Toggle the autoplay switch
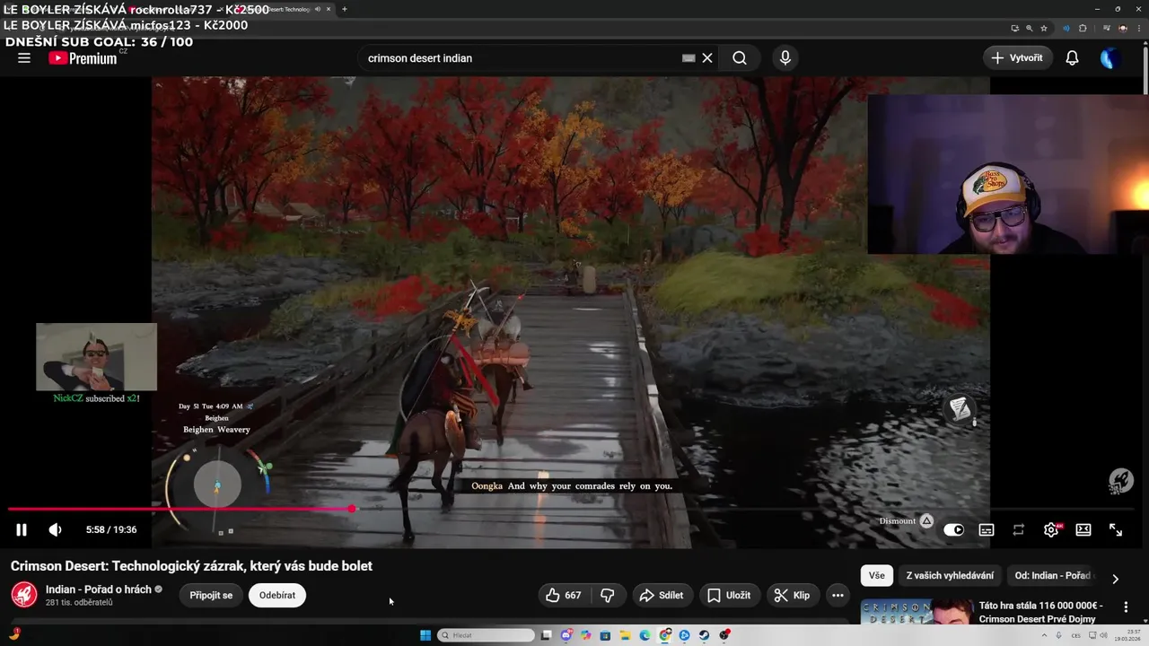This screenshot has height=646, width=1149. point(953,530)
